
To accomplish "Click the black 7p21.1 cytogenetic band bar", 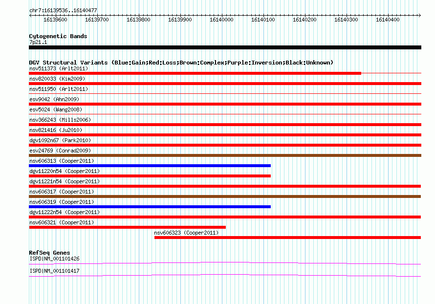I will point(225,47).
